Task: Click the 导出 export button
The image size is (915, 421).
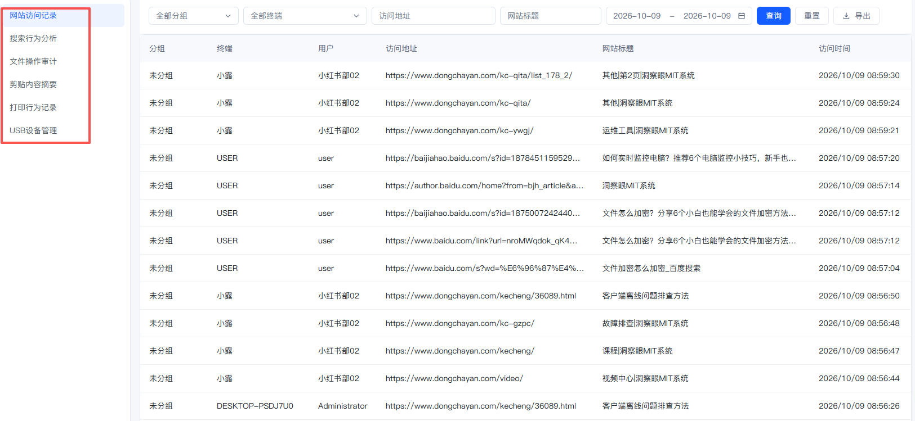Action: pyautogui.click(x=856, y=16)
